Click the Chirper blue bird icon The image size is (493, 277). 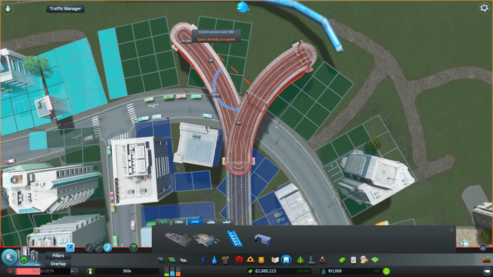tap(243, 7)
